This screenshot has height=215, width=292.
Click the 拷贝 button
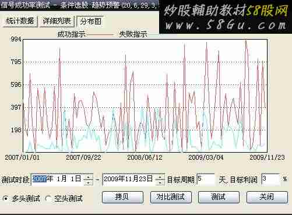click(122, 197)
